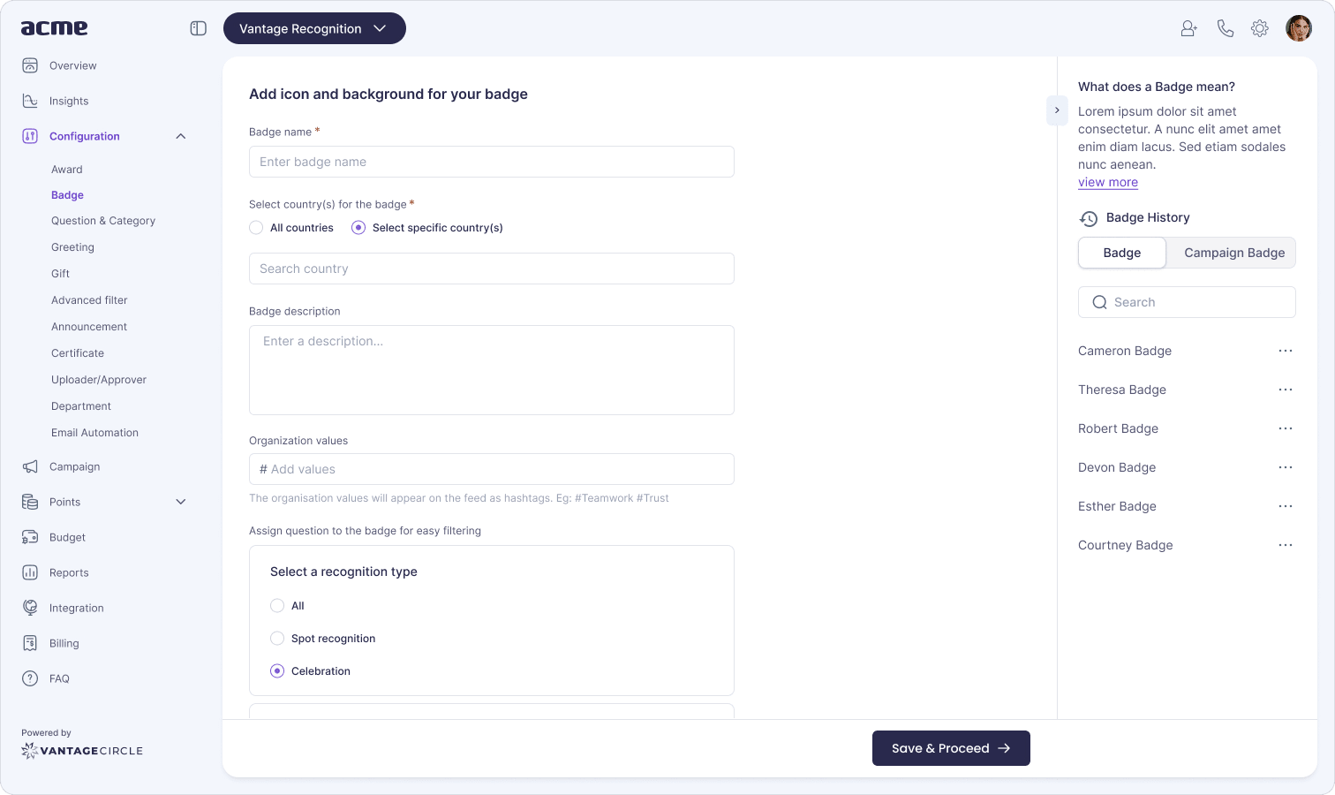Click the Badge History clock icon
The width and height of the screenshot is (1335, 795).
coord(1087,217)
